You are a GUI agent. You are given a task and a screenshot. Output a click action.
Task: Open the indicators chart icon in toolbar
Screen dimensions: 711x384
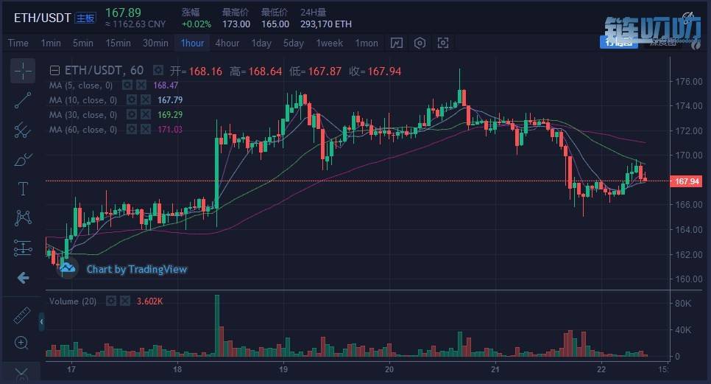(397, 43)
